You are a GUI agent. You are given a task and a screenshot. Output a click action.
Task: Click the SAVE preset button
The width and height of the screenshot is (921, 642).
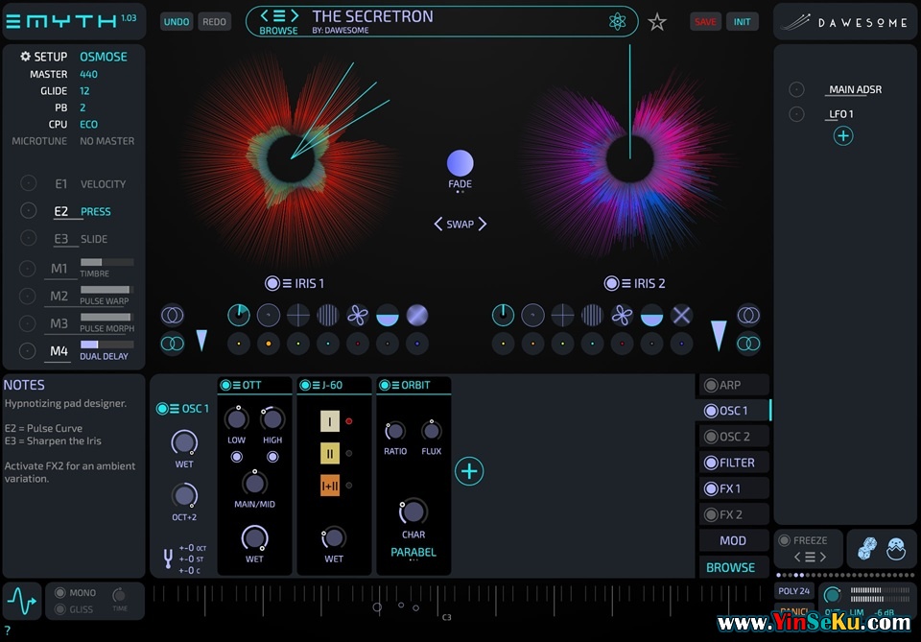tap(705, 22)
